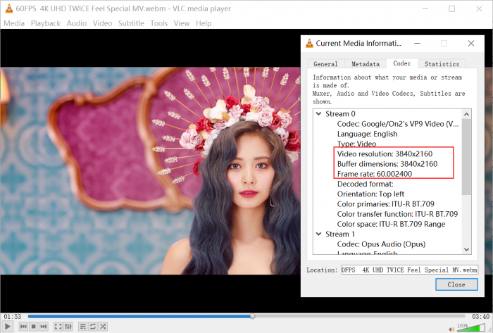Select Buffer dimensions: 3840x2160 row

(x=387, y=164)
